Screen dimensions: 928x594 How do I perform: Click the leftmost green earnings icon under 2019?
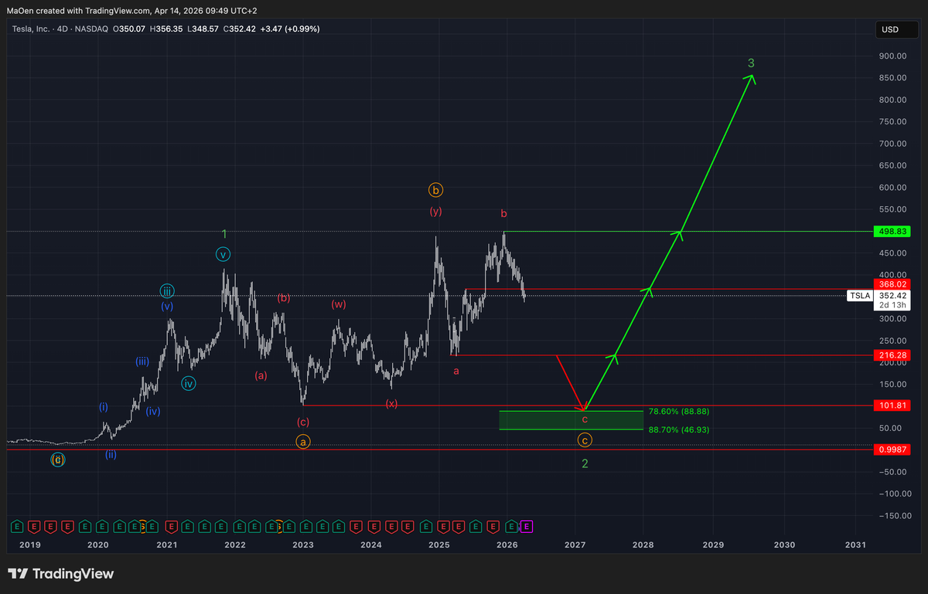(x=17, y=527)
